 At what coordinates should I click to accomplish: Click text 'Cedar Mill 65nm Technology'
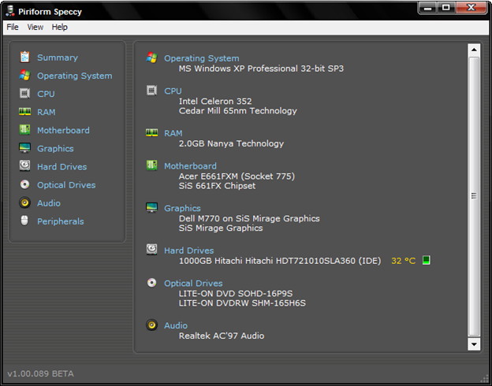click(x=238, y=111)
